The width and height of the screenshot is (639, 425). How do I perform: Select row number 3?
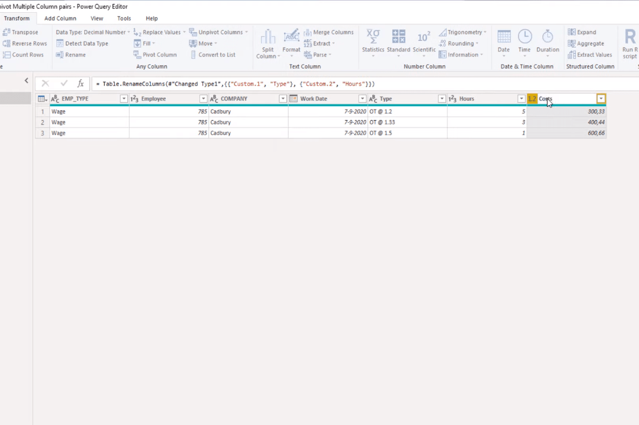click(42, 133)
